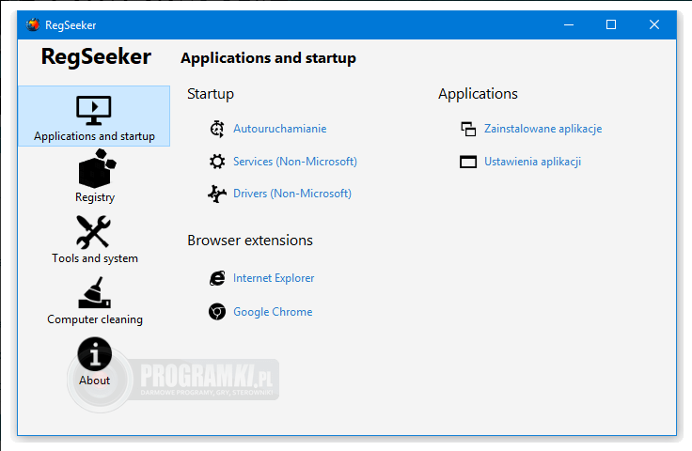Select the Registry cube icon
This screenshot has height=451, width=692.
pyautogui.click(x=97, y=168)
